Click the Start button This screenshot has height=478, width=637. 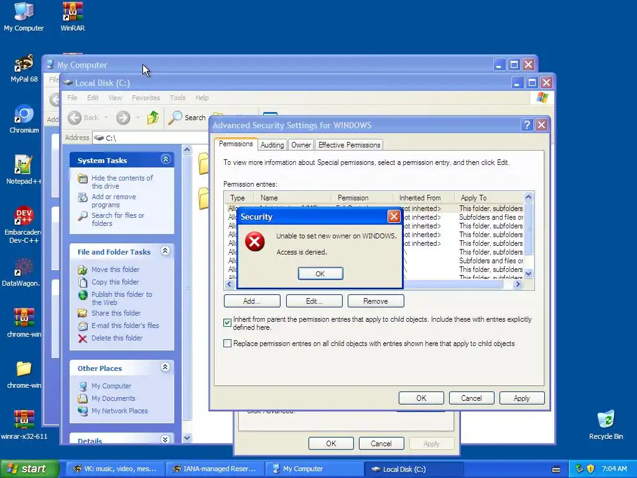click(x=30, y=469)
